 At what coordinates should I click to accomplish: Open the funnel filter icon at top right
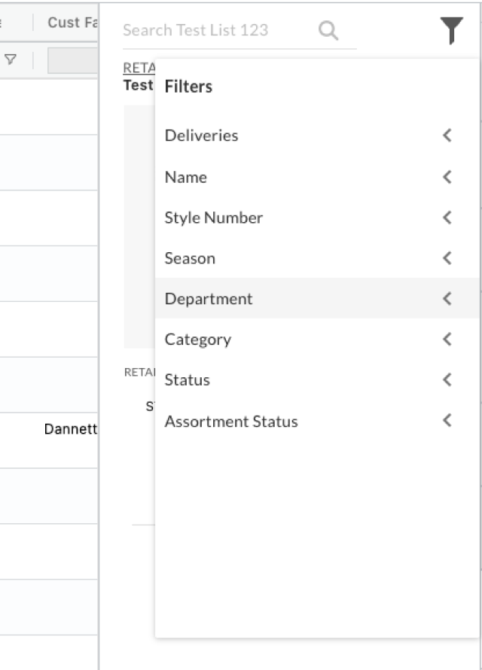point(451,31)
